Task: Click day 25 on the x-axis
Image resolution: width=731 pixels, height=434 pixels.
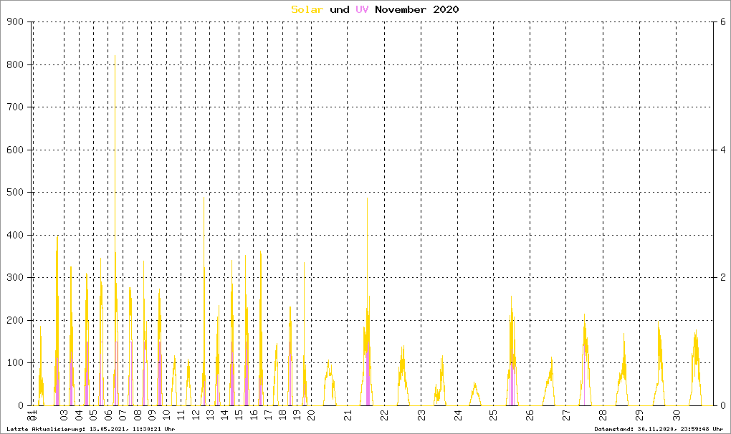Action: pos(493,416)
